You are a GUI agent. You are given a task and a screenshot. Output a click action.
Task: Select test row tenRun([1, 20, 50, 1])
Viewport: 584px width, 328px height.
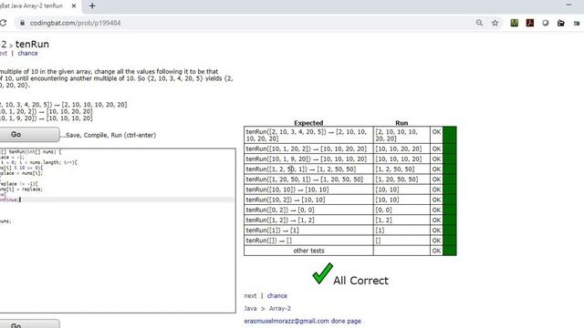tap(308, 179)
